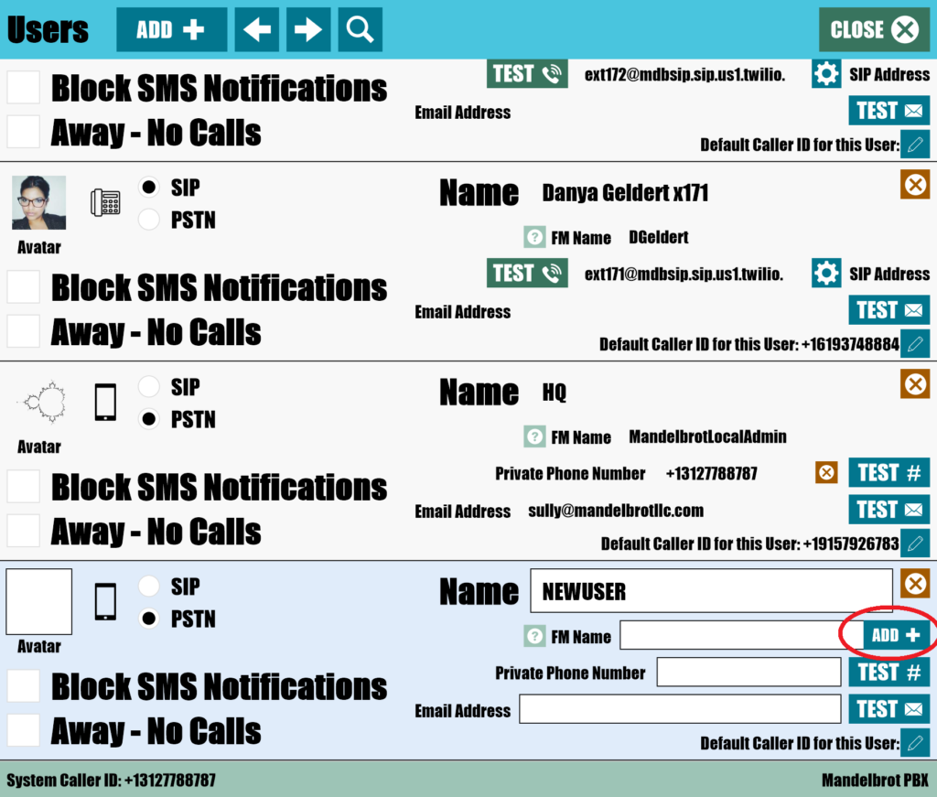The width and height of the screenshot is (937, 797).
Task: Check Away - No Calls for NEWUSER
Action: (x=23, y=730)
